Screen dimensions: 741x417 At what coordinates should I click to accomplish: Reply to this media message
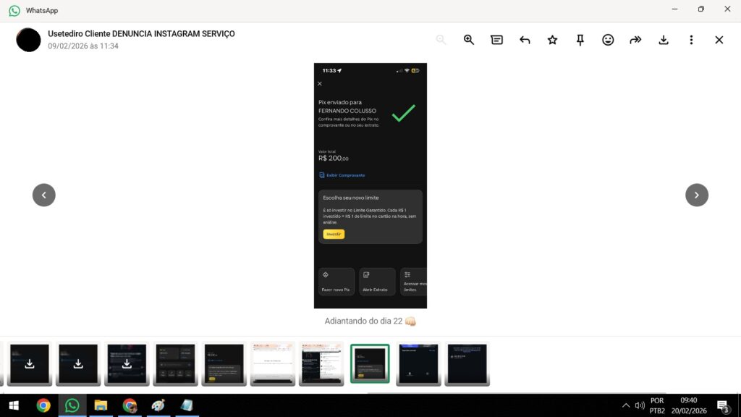(x=525, y=40)
